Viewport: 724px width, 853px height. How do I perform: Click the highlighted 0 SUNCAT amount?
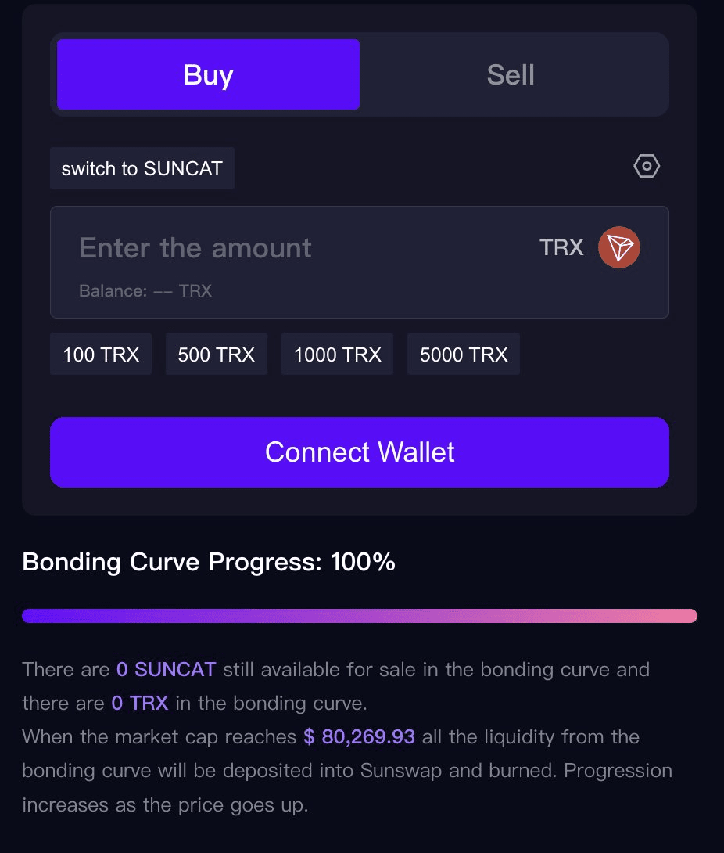click(x=166, y=670)
